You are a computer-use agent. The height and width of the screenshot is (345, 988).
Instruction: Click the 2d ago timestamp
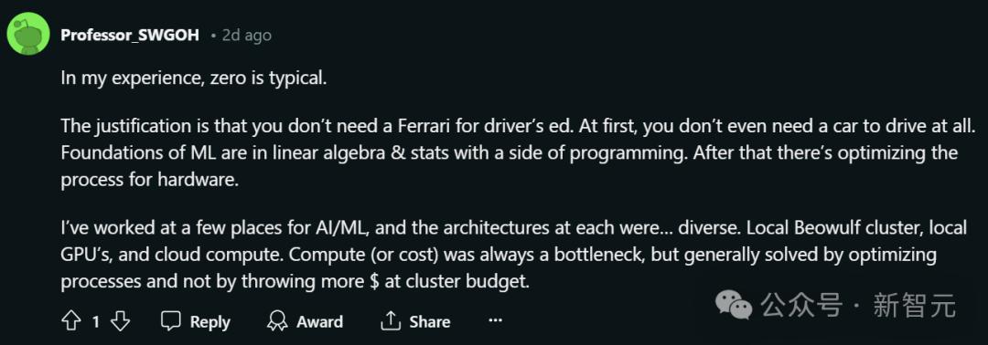click(247, 36)
